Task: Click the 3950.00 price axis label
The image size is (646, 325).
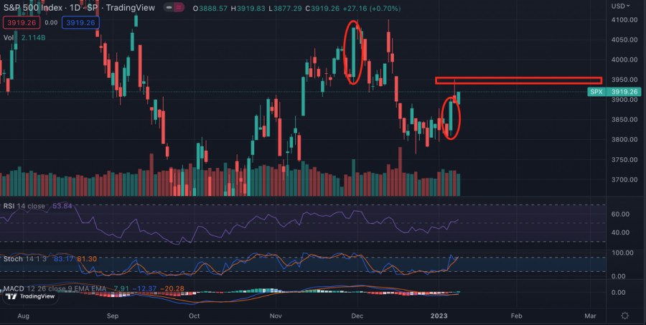Action: point(624,80)
